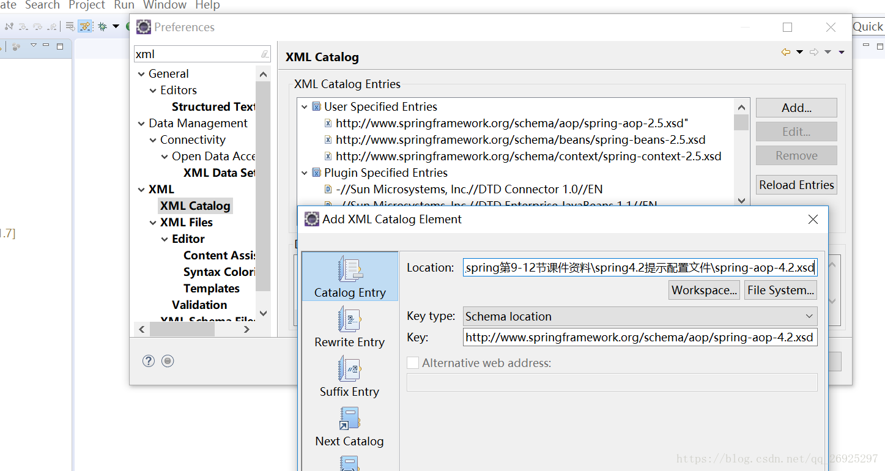This screenshot has width=885, height=471.
Task: Select the spring-context-2.5.xsd catalog entry
Action: 528,156
